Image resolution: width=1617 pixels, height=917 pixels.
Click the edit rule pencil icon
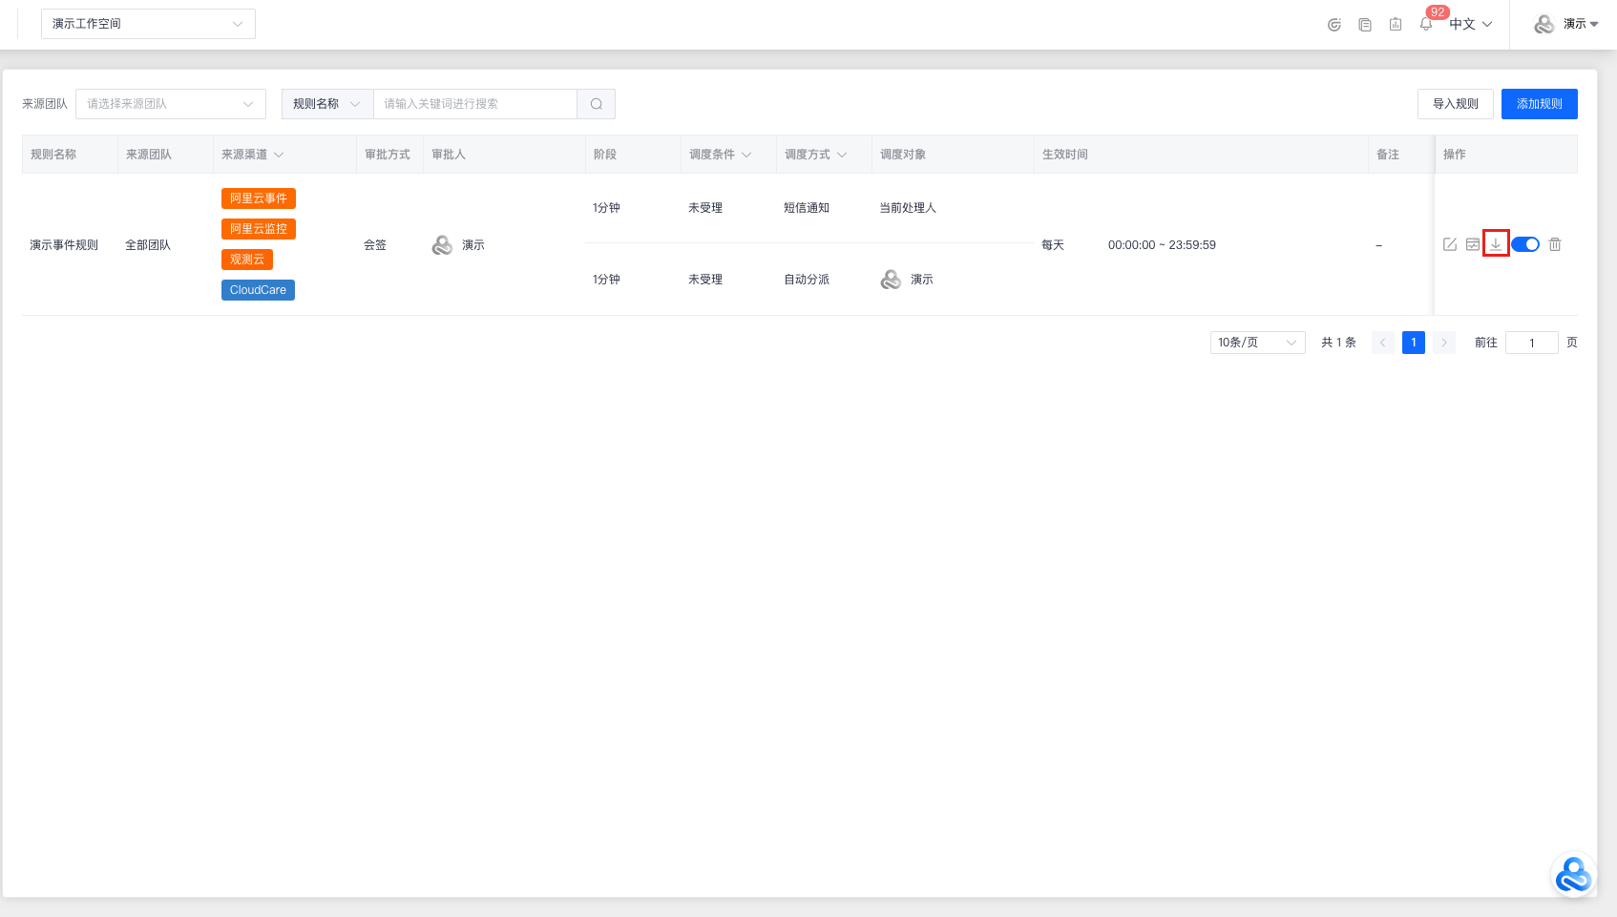click(x=1449, y=244)
